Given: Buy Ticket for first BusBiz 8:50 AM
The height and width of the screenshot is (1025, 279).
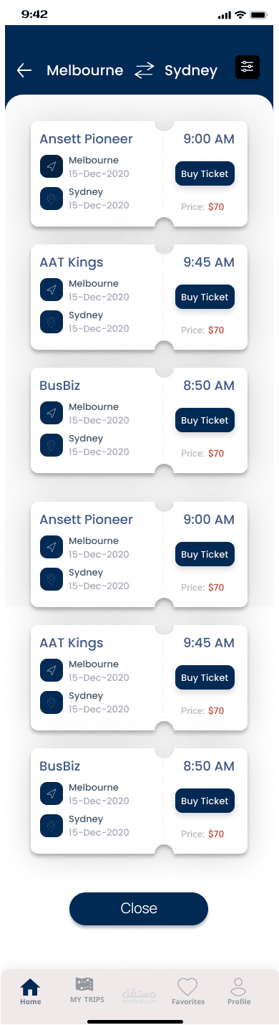Looking at the screenshot, I should coord(205,421).
